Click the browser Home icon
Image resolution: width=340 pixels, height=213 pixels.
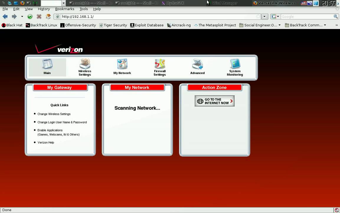48,17
